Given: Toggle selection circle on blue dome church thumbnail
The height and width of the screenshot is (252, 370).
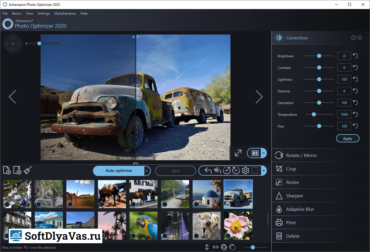Looking at the screenshot, I should pos(196,204).
